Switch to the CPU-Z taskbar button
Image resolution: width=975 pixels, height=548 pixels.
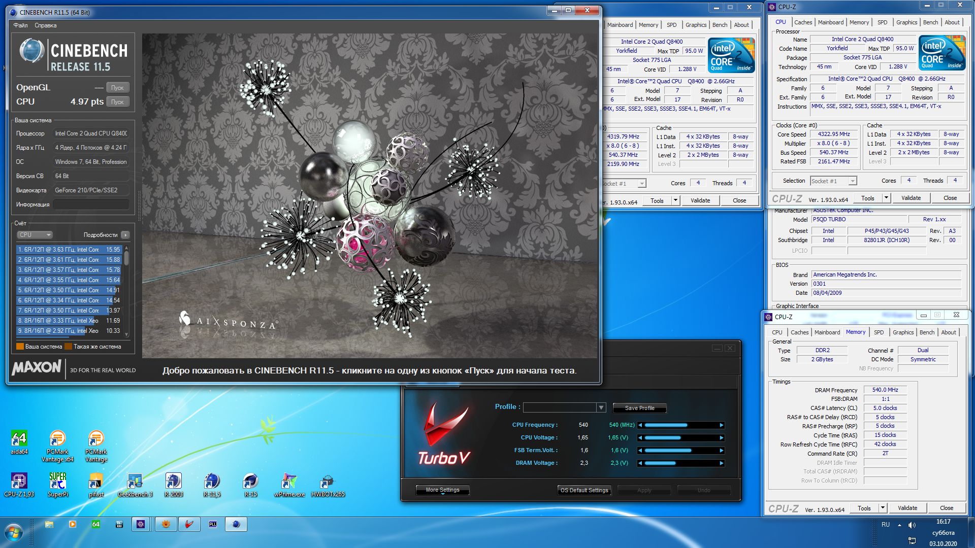(141, 524)
